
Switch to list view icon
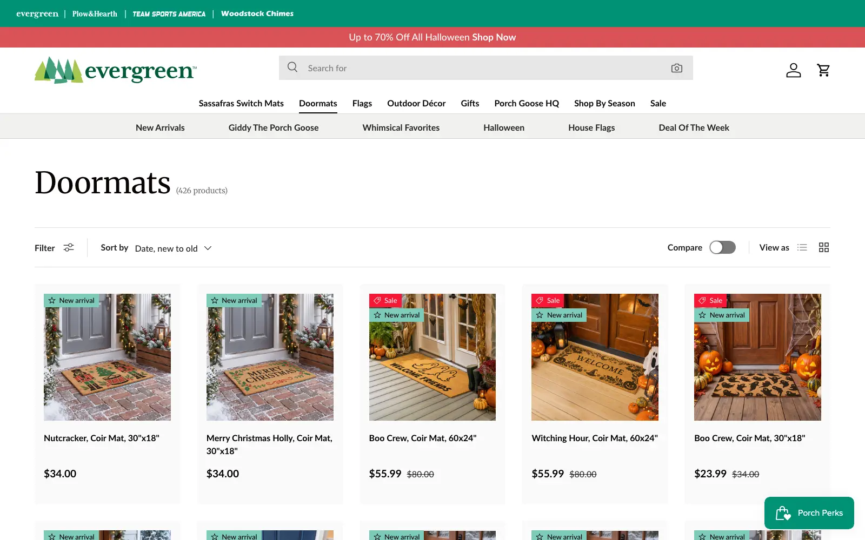pos(802,247)
